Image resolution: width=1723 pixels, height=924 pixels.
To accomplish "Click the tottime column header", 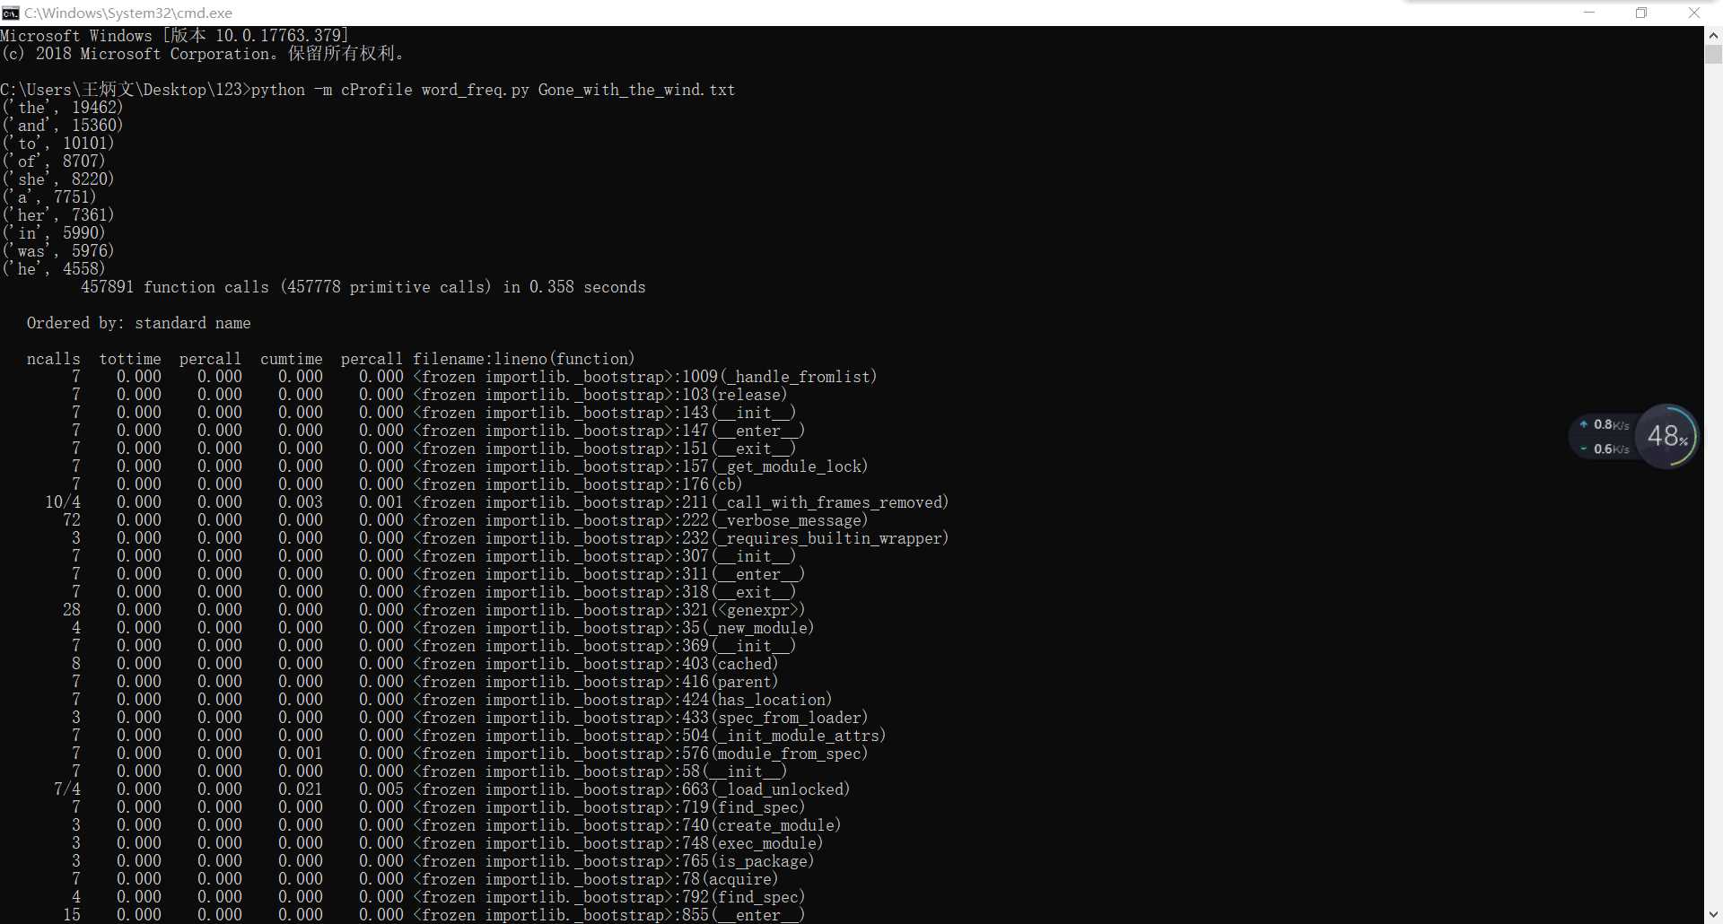I will (x=130, y=359).
